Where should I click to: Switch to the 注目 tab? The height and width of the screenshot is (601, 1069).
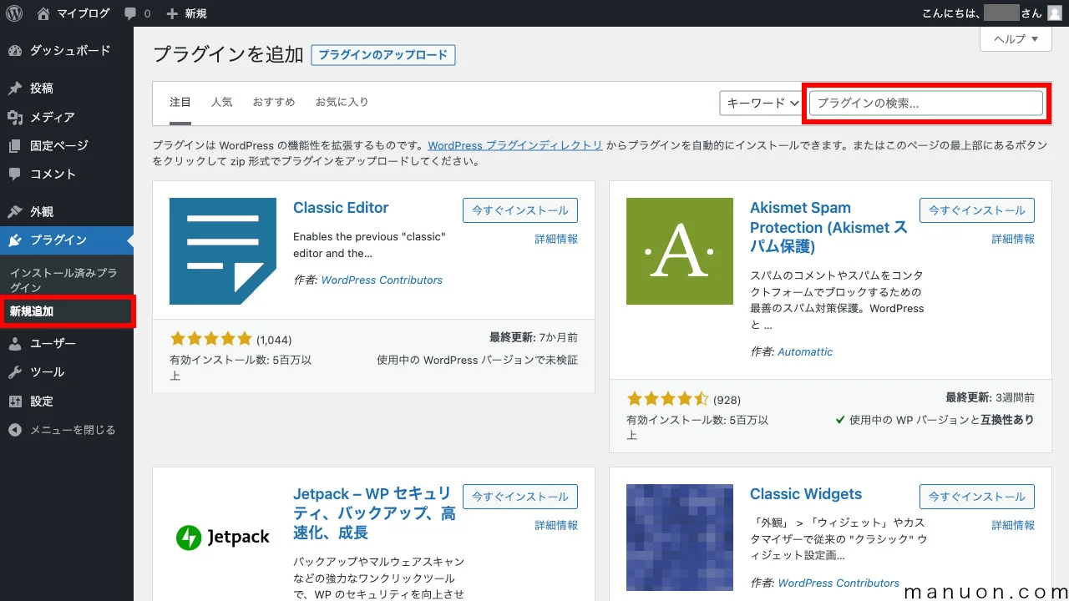click(180, 103)
